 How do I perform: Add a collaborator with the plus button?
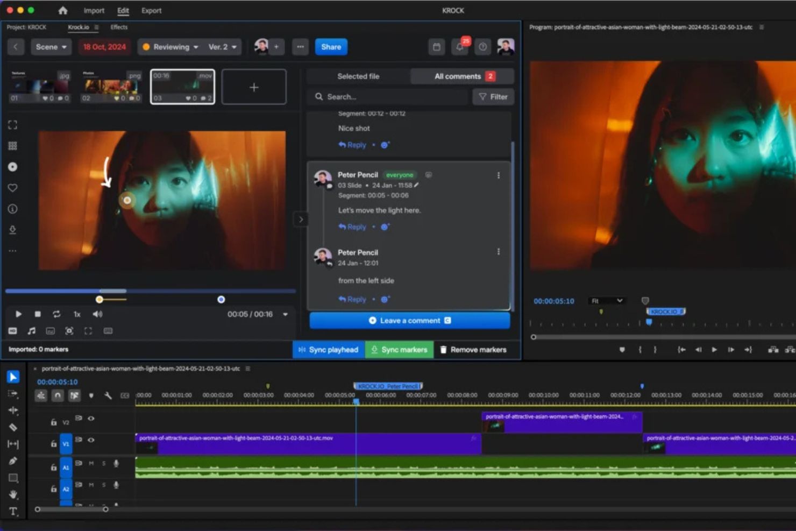(276, 47)
